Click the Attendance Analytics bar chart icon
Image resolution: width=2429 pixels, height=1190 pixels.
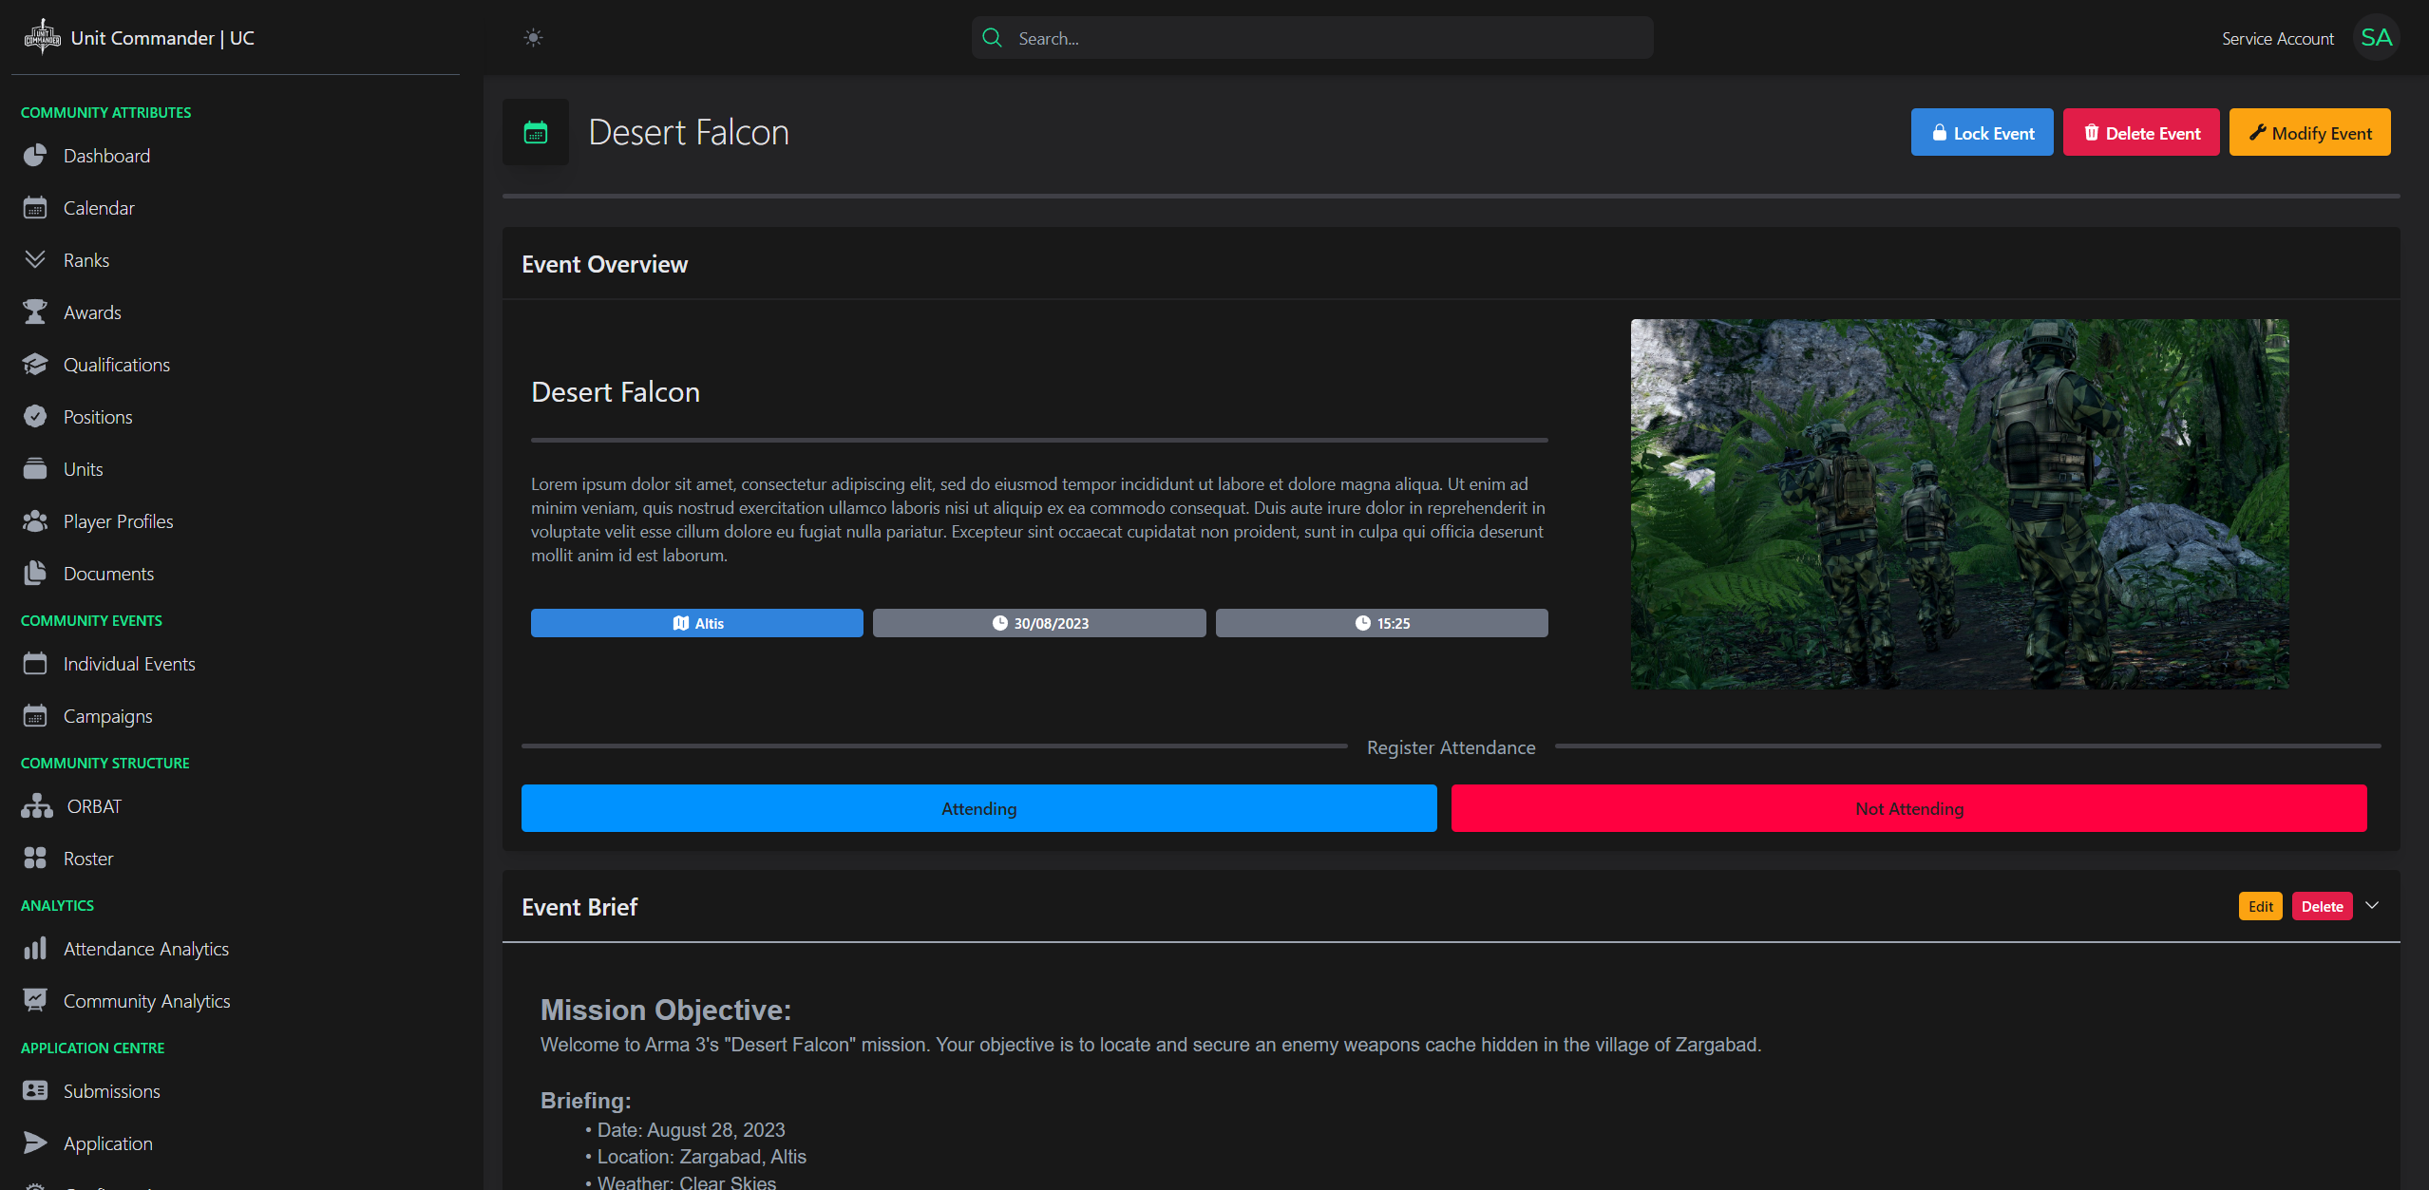click(35, 949)
